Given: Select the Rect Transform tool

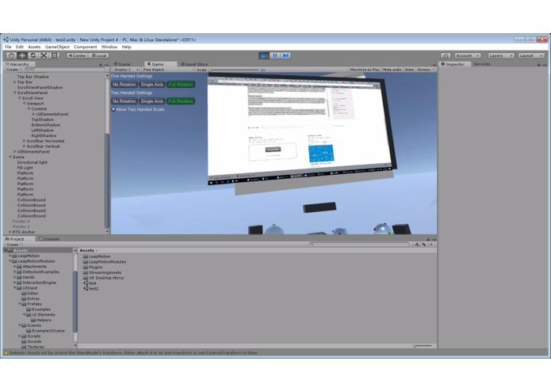Looking at the screenshot, I should (x=55, y=55).
